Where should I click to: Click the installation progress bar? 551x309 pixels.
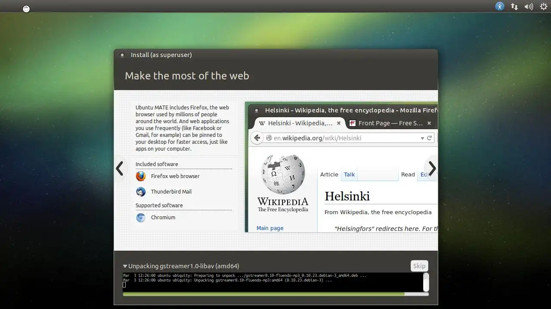pyautogui.click(x=275, y=294)
